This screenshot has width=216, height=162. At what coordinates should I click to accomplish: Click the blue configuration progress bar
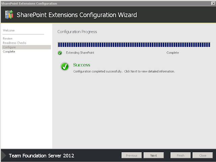[x=134, y=45]
